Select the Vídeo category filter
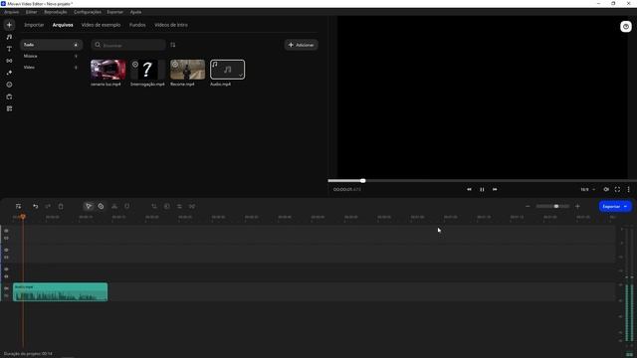 [51, 68]
